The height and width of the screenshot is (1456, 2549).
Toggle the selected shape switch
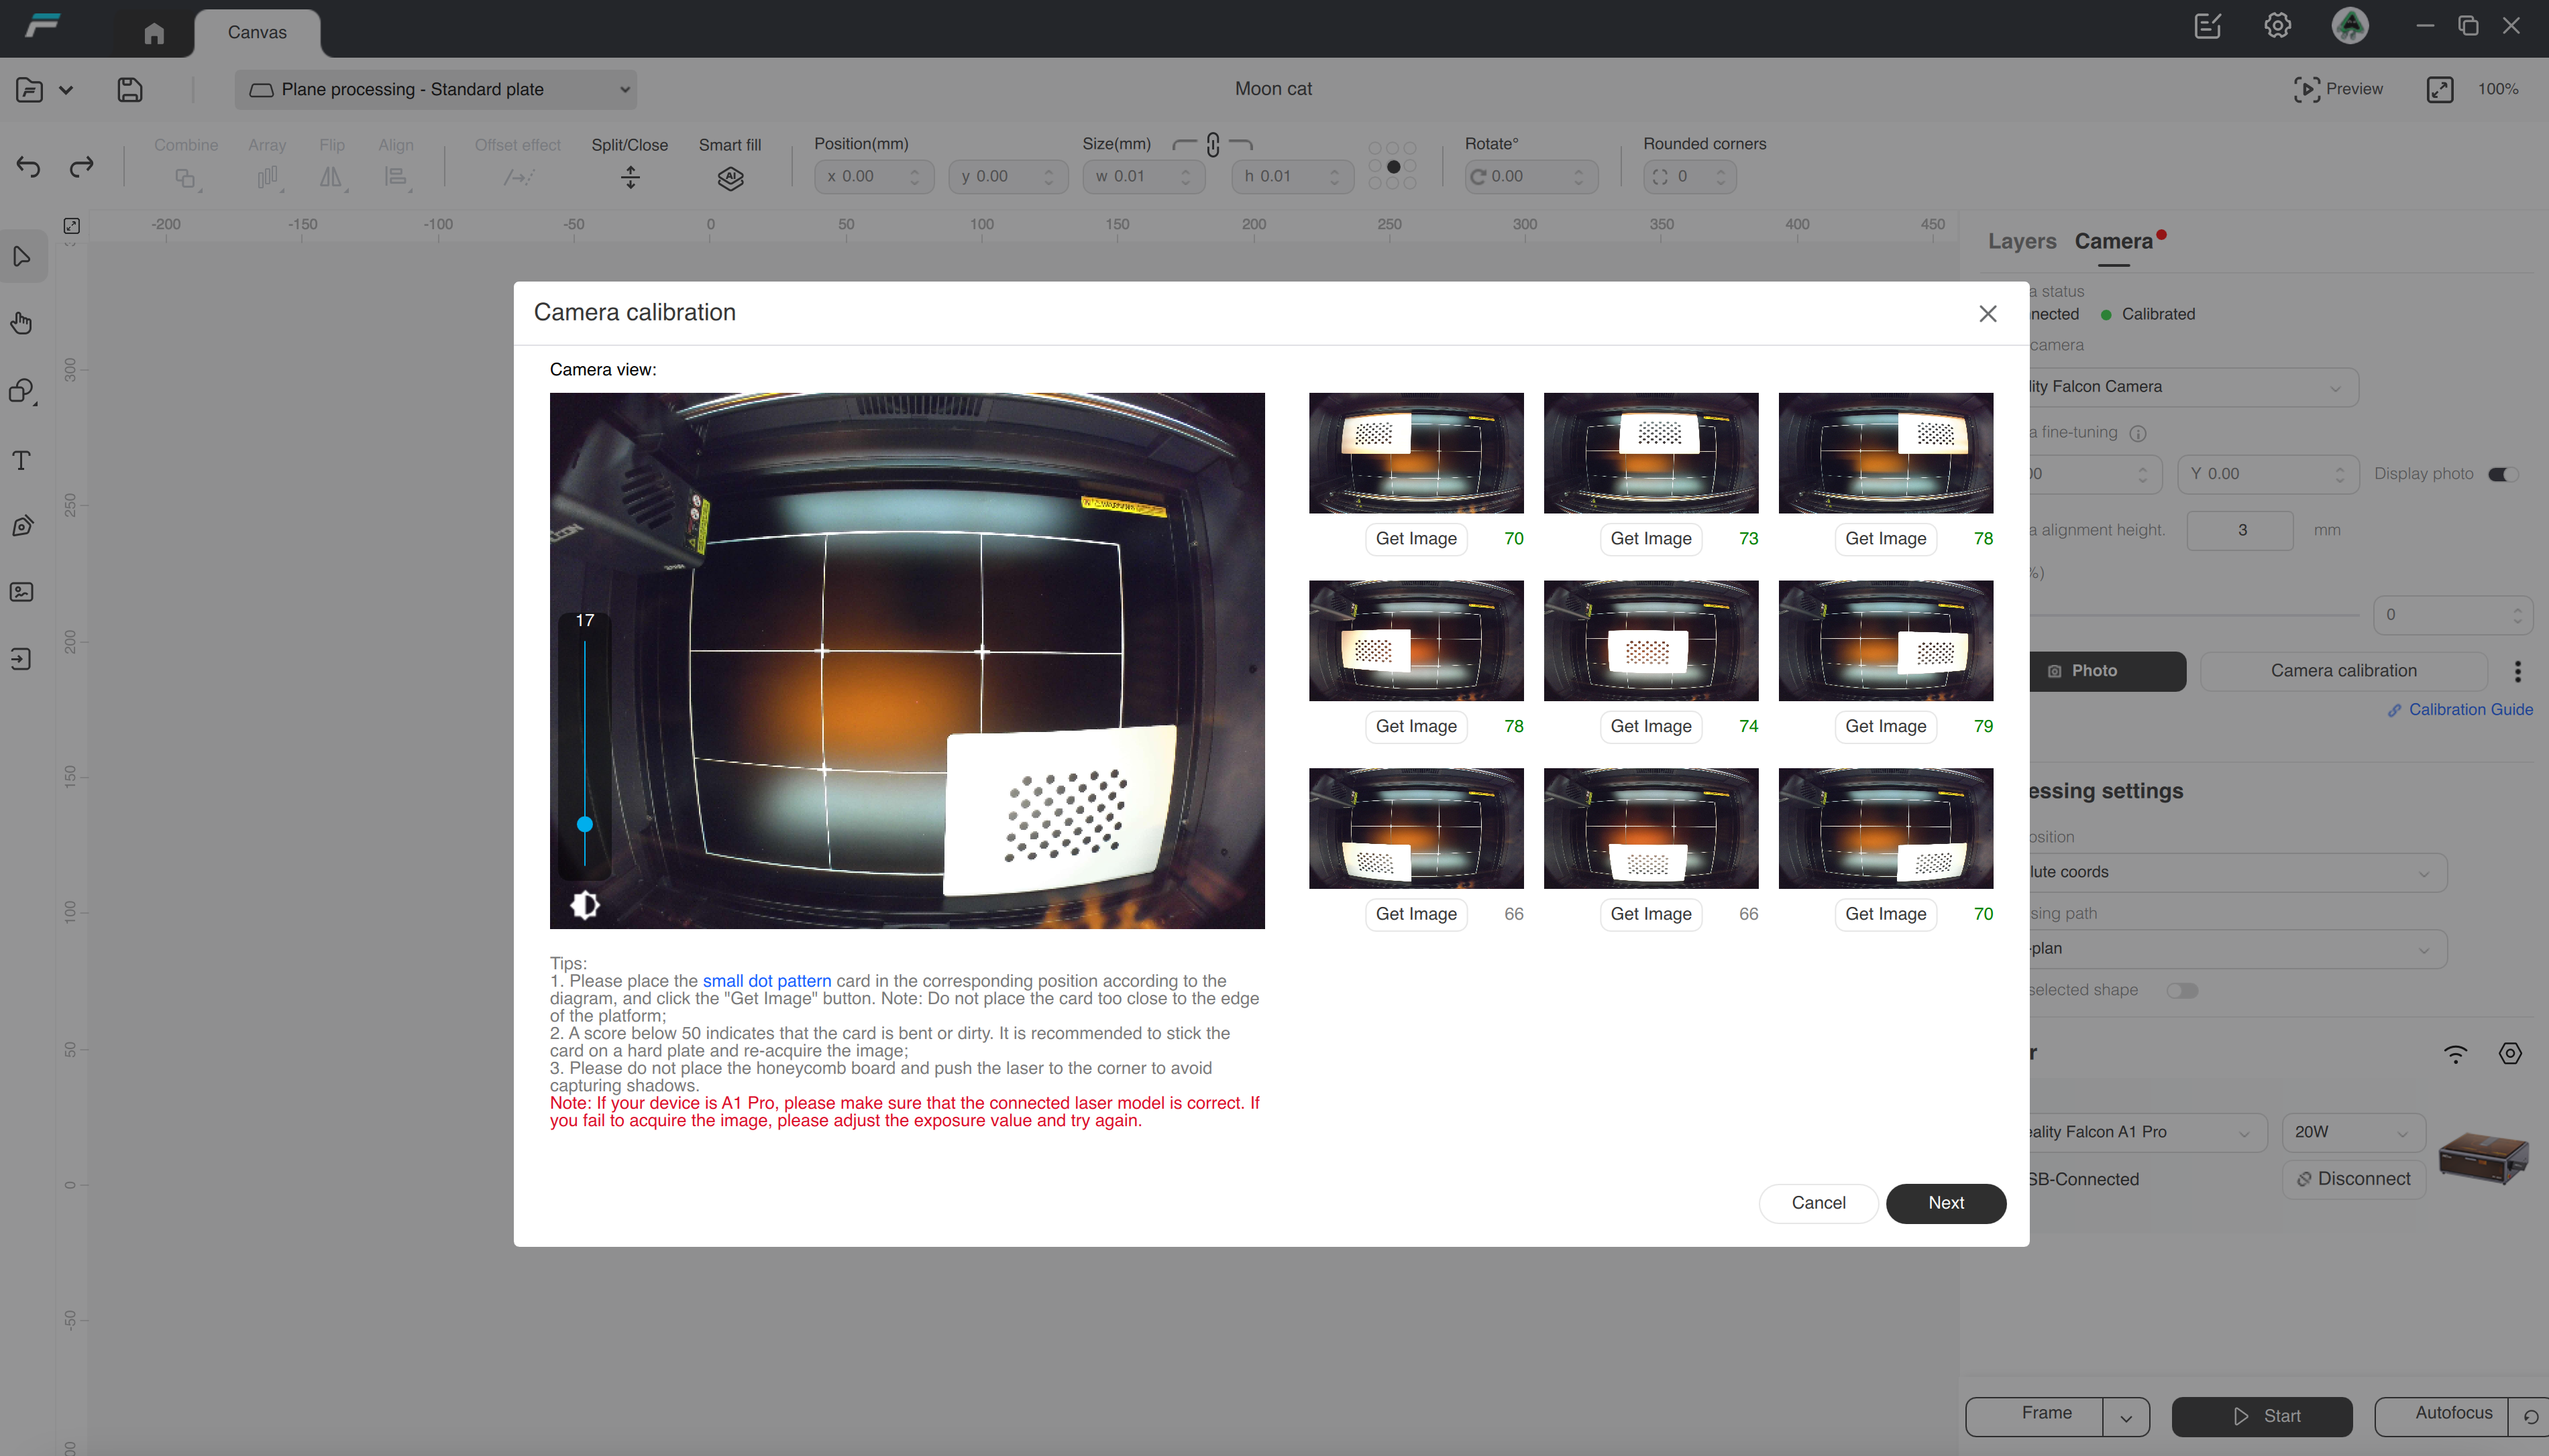pos(2182,990)
